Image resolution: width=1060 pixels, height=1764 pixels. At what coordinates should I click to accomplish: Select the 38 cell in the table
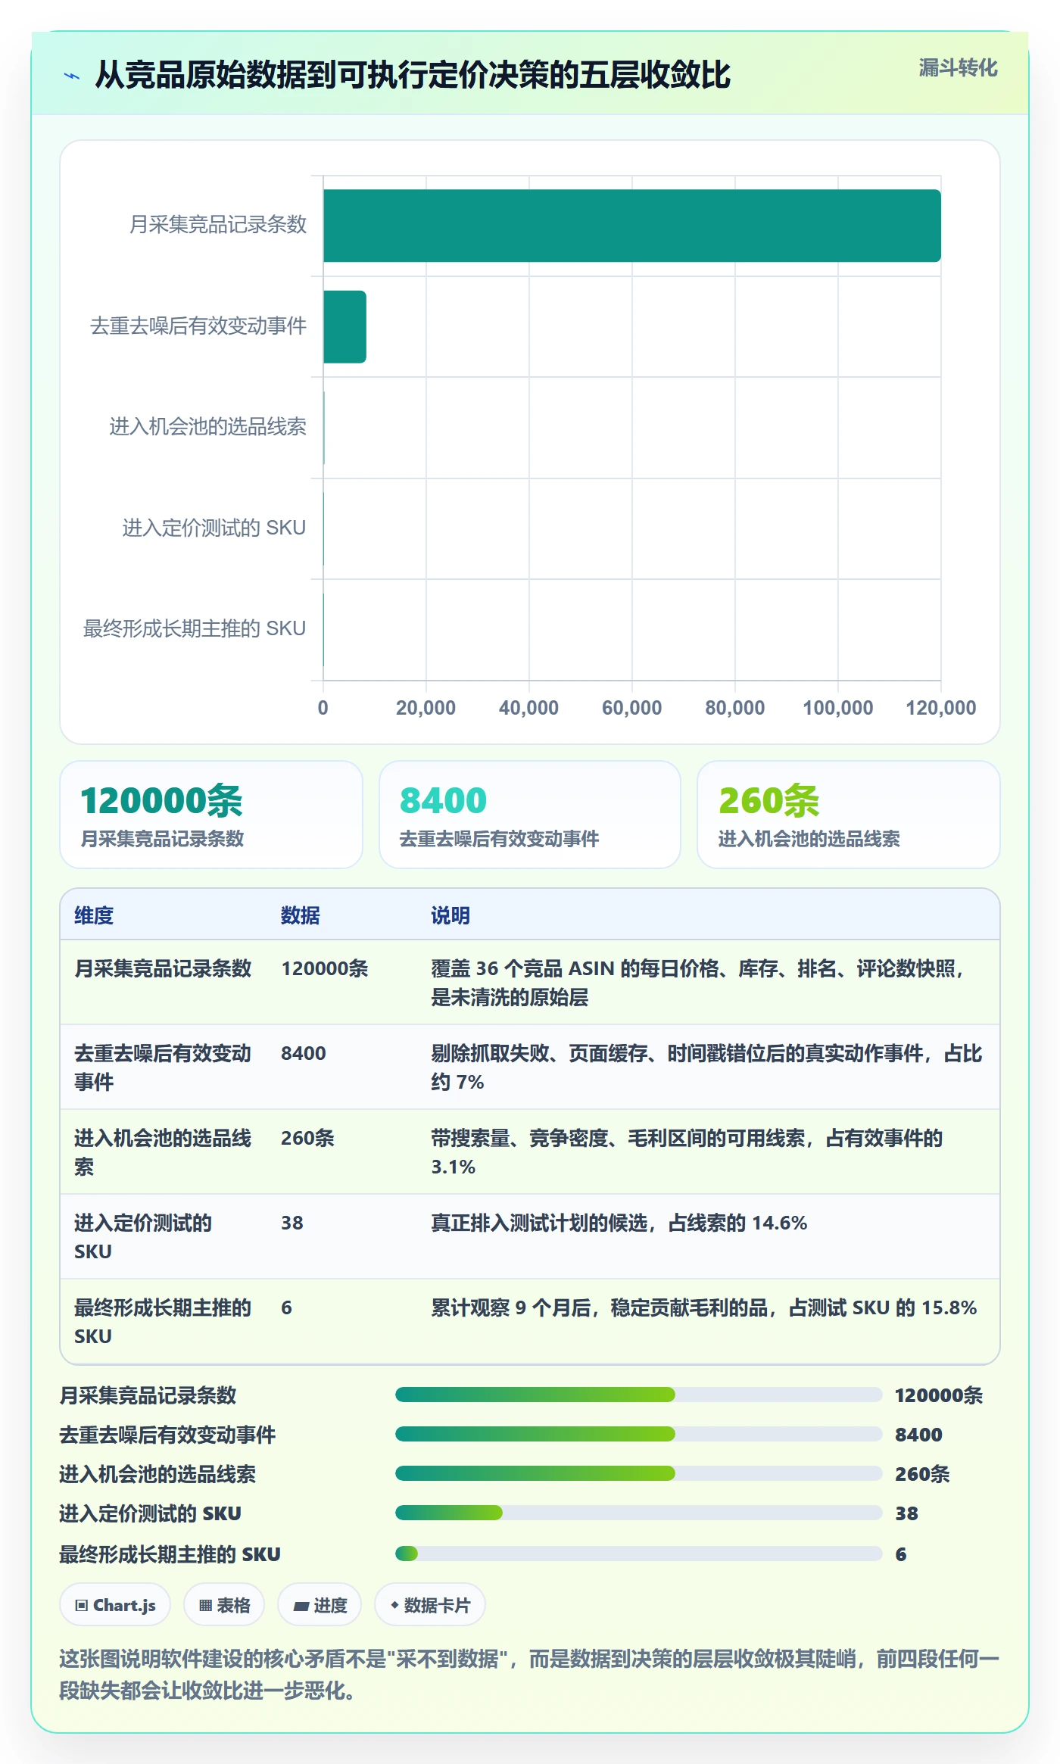coord(292,1223)
